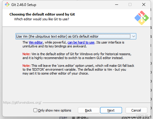Viewport: 153px width, 119px height.
Task: Open the default editor dropdown arrow
Action: 134,36
